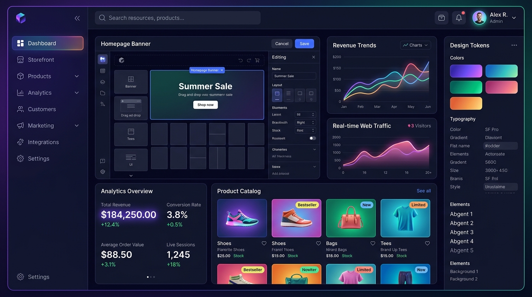Click the help chat icon in editor rail
Viewport: 532px width, 297px height.
102,161
